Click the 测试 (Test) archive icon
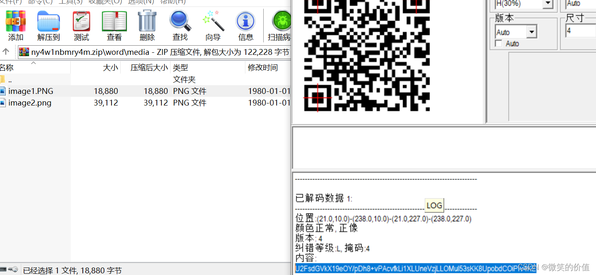Viewport: 596px width, 275px height. click(x=81, y=21)
